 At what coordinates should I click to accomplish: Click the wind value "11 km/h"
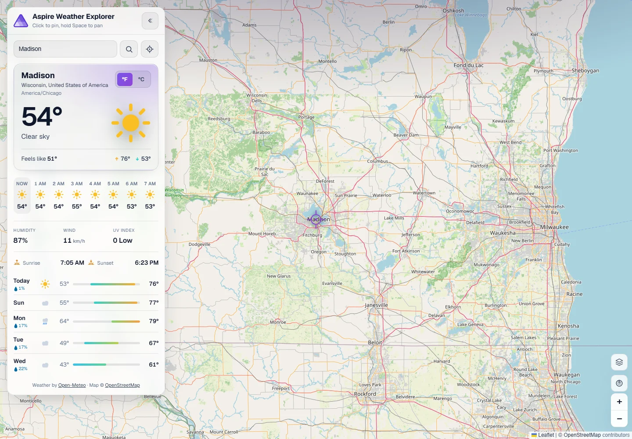pos(74,241)
